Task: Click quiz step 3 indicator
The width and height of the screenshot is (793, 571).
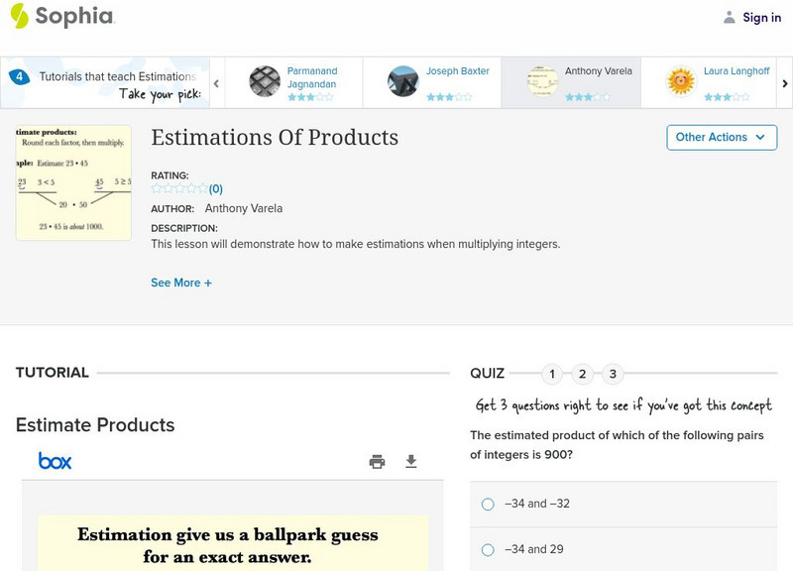Action: coord(614,374)
